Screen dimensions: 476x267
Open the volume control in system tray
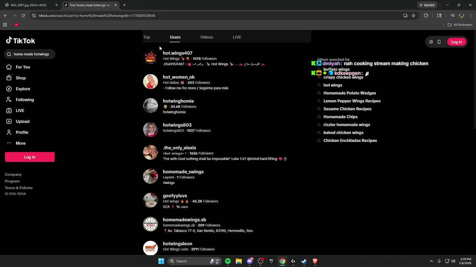pyautogui.click(x=453, y=261)
